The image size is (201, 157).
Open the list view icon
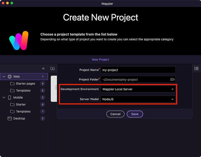pos(197,68)
